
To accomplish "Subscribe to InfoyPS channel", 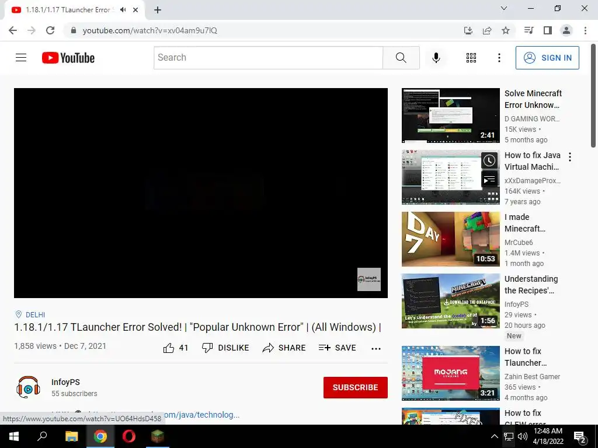I will (356, 387).
